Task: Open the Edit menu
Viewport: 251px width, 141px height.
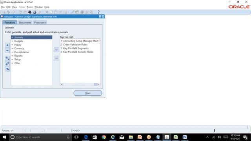Action: [8, 7]
